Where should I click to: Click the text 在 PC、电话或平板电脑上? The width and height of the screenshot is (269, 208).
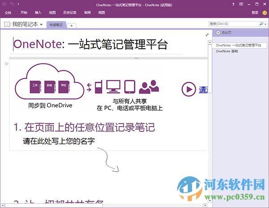130,108
